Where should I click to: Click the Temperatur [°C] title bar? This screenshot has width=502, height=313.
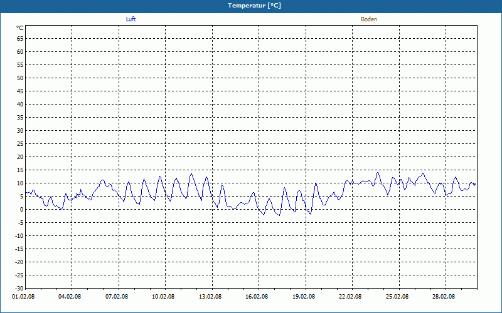coord(251,6)
